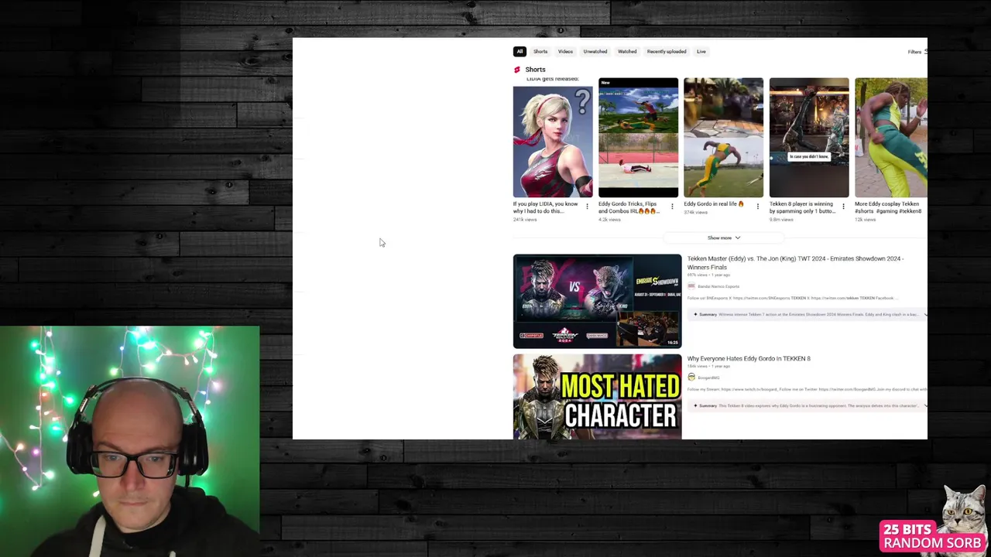Click 'More Eddy cosplay Tekken' title
Viewport: 991px width, 557px height.
[888, 207]
